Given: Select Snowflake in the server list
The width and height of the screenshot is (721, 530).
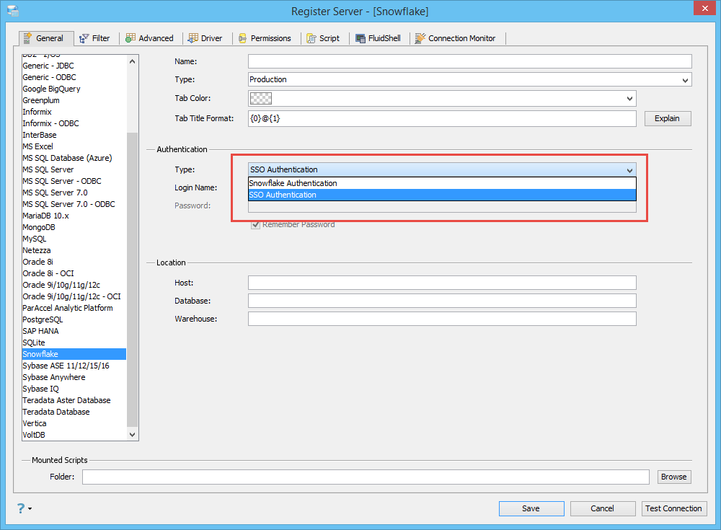Looking at the screenshot, I should [x=74, y=354].
